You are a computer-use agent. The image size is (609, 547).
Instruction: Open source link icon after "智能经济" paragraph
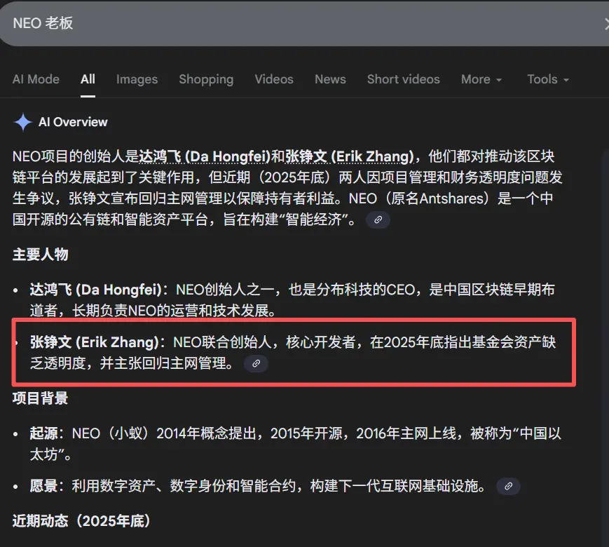point(378,220)
